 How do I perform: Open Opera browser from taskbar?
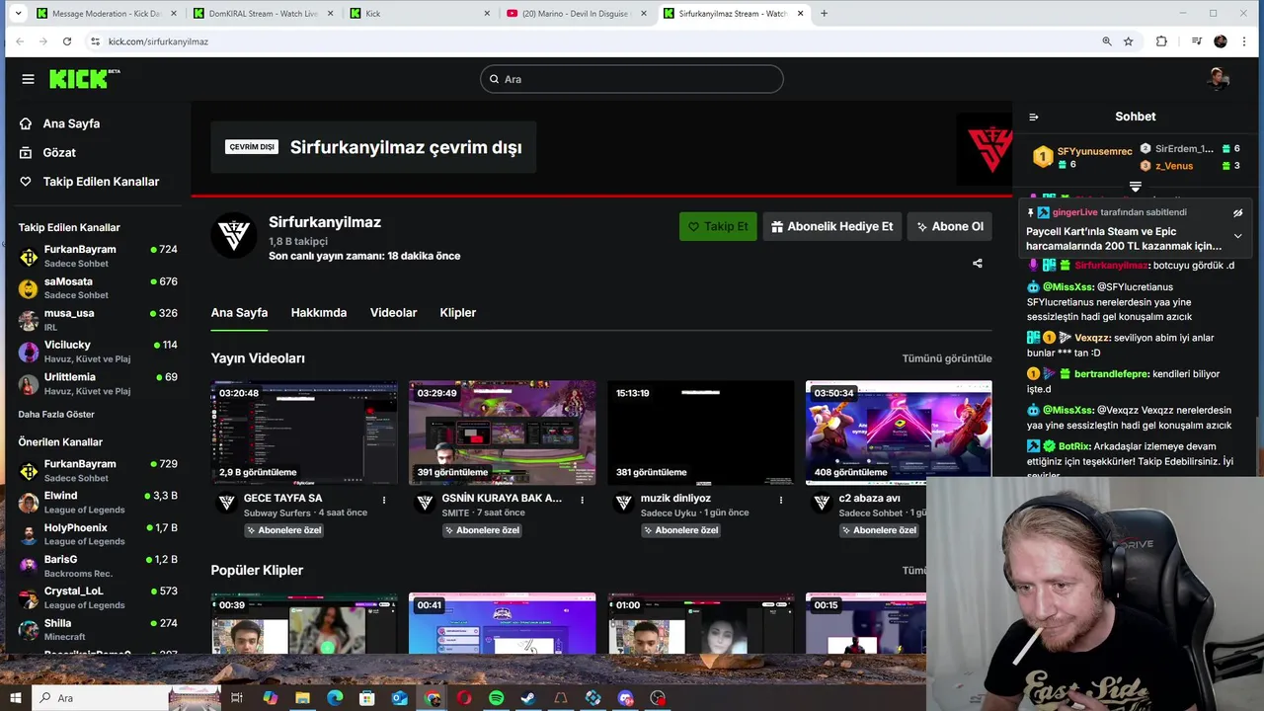(464, 698)
